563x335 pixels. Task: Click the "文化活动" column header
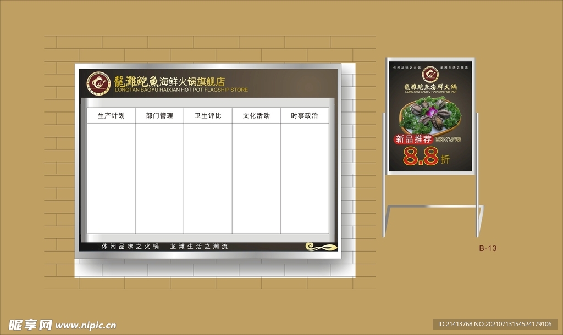click(256, 115)
